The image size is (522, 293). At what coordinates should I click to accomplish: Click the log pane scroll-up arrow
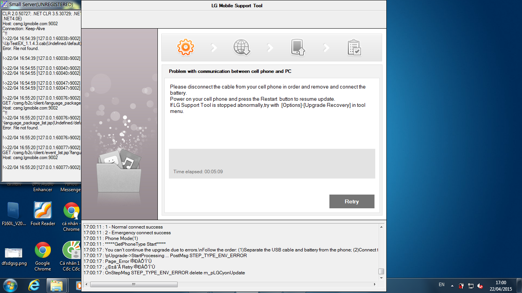[x=381, y=227]
